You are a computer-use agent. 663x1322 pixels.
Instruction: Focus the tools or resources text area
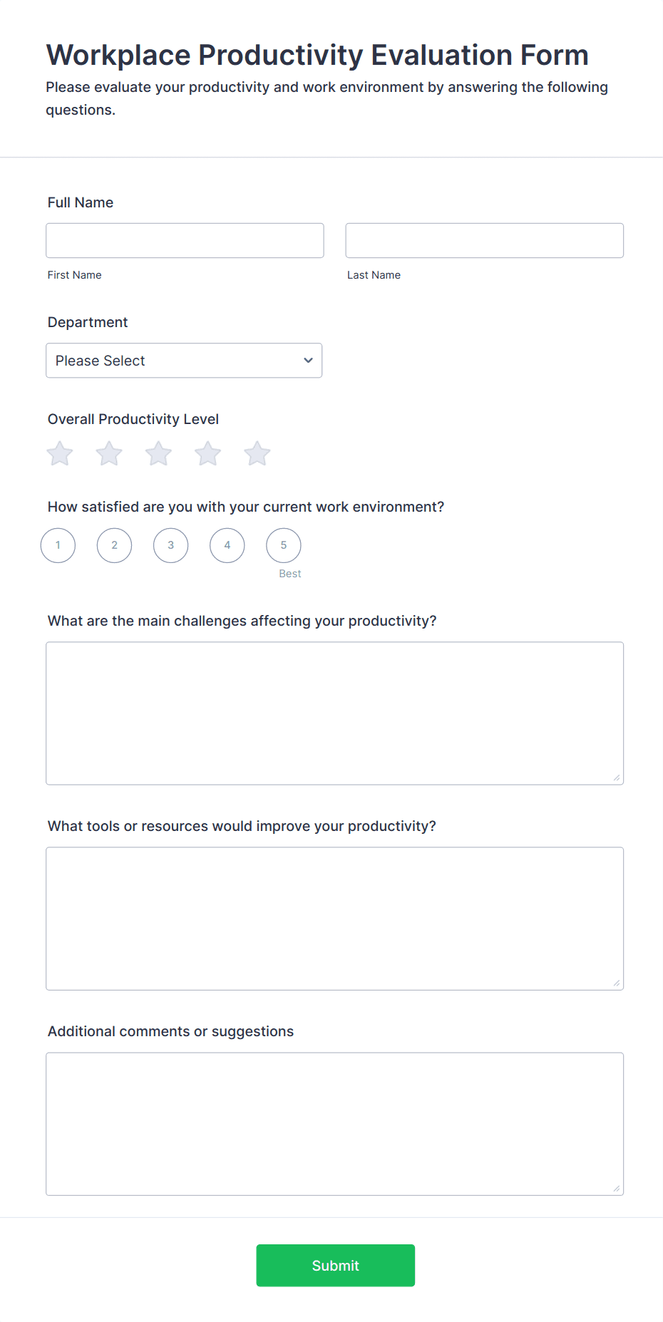click(334, 918)
